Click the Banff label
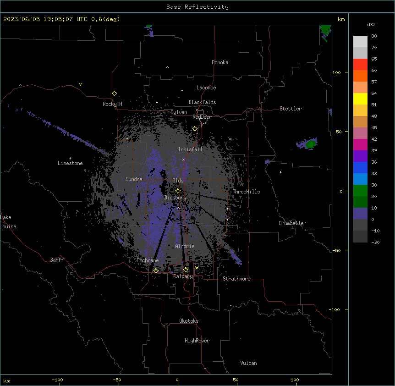Image resolution: width=395 pixels, height=386 pixels. (57, 260)
